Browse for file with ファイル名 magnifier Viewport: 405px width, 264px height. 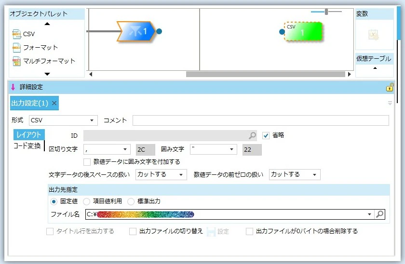coord(380,214)
